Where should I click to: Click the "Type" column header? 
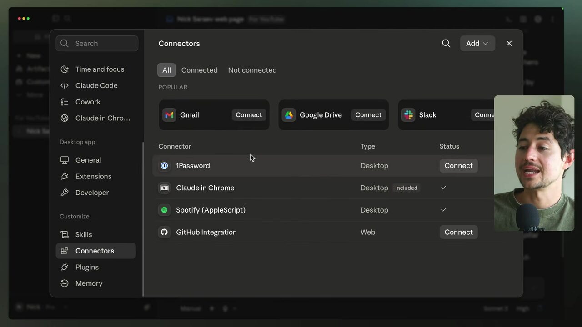[368, 146]
